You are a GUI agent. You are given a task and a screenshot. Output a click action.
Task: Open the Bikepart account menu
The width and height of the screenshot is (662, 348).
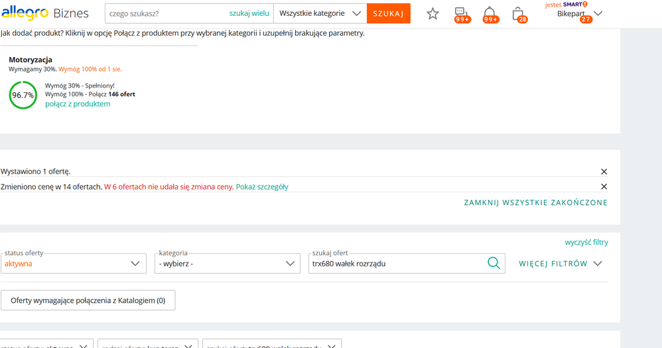pos(580,13)
